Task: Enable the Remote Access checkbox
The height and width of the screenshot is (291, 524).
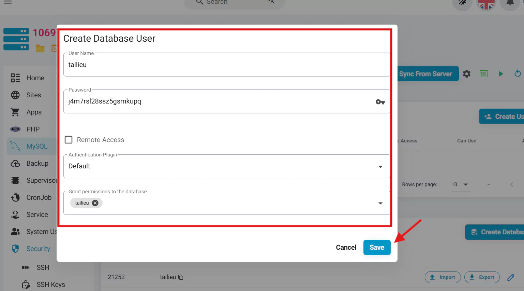Action: [x=69, y=140]
